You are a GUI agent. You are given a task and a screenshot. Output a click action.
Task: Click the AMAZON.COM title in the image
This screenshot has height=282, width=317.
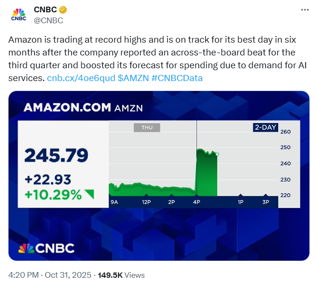click(x=67, y=107)
